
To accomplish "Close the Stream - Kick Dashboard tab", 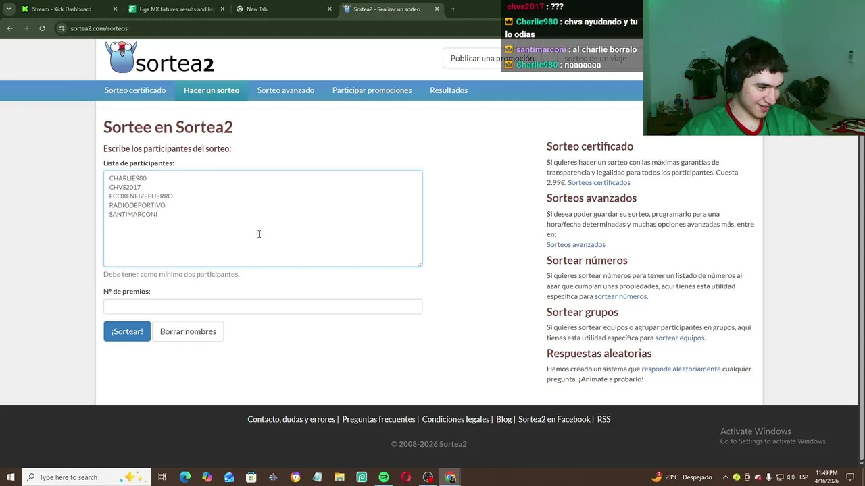I will pyautogui.click(x=115, y=9).
